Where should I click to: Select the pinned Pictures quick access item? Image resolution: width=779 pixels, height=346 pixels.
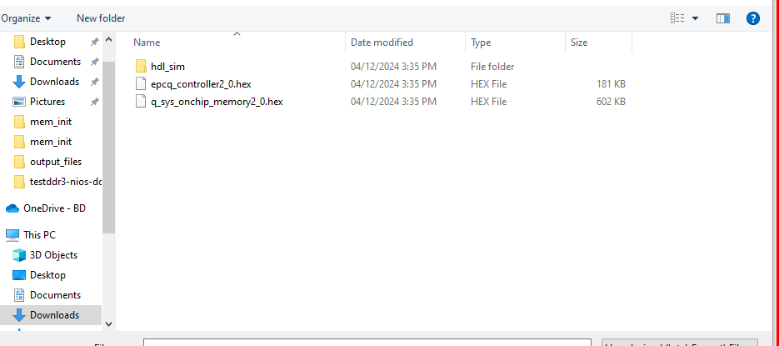click(x=47, y=102)
